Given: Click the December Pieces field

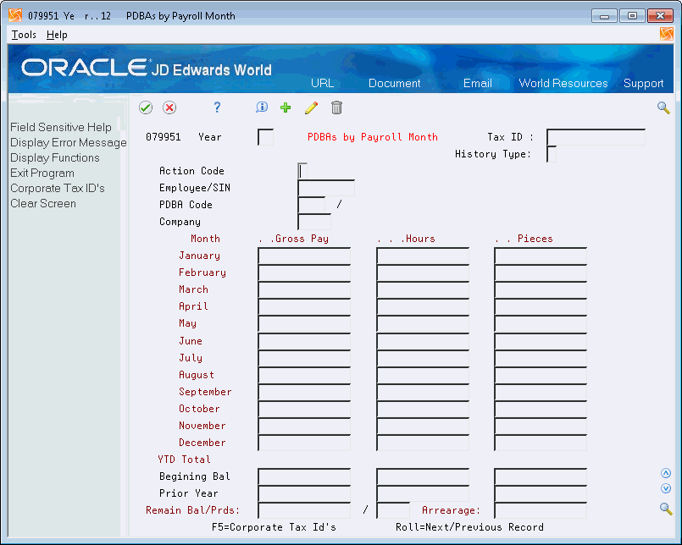Looking at the screenshot, I should click(541, 443).
